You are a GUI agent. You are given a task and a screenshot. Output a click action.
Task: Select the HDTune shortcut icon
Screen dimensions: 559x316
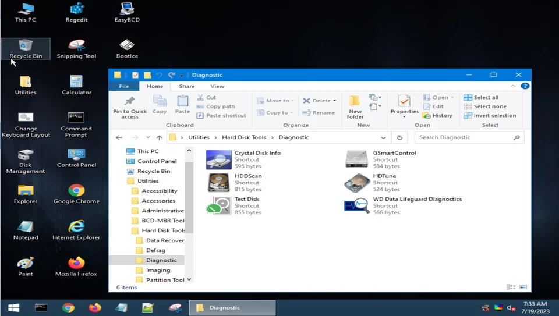pos(357,183)
